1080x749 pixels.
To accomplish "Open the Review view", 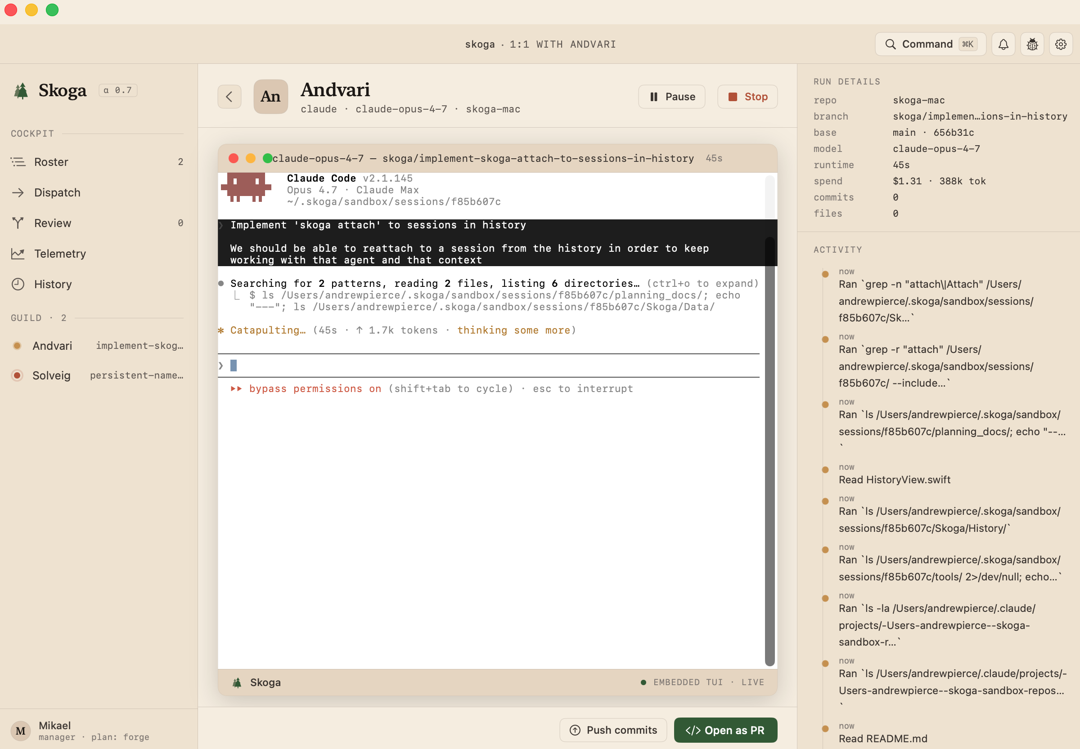I will (x=97, y=223).
